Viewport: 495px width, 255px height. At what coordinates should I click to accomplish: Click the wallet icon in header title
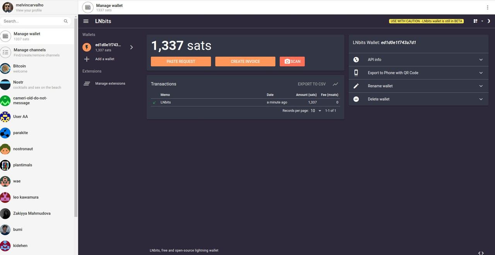click(x=88, y=7)
